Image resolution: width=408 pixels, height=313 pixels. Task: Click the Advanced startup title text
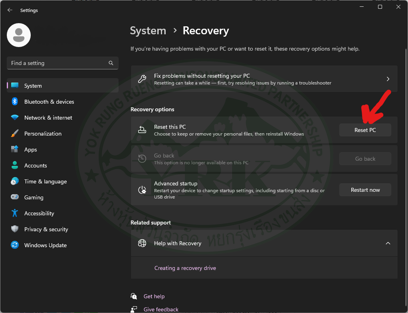tap(176, 183)
